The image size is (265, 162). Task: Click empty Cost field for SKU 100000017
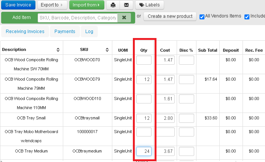point(166,132)
